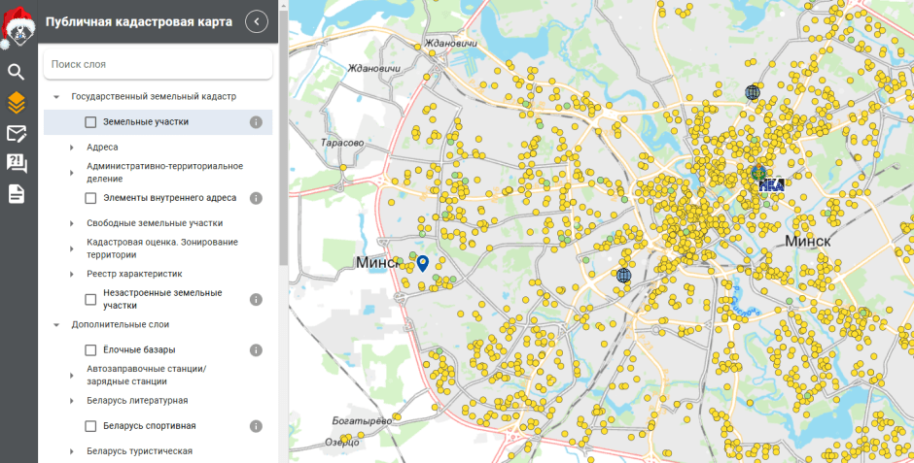Image resolution: width=914 pixels, height=463 pixels.
Task: Open the document icon in the sidebar
Action: pyautogui.click(x=17, y=194)
